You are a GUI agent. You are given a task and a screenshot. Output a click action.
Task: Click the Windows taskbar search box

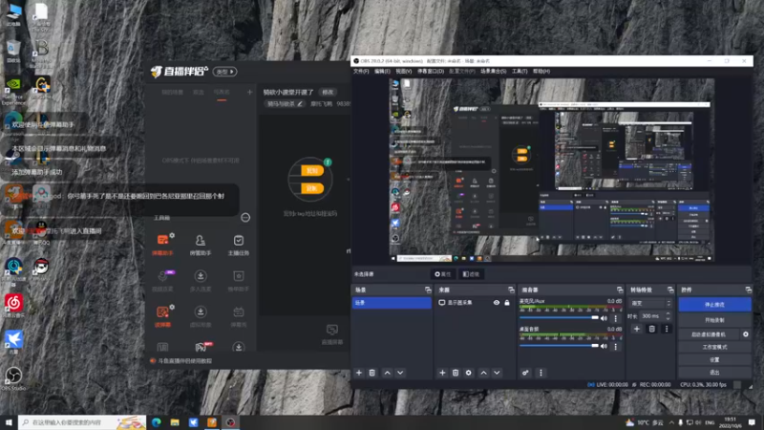tap(82, 422)
